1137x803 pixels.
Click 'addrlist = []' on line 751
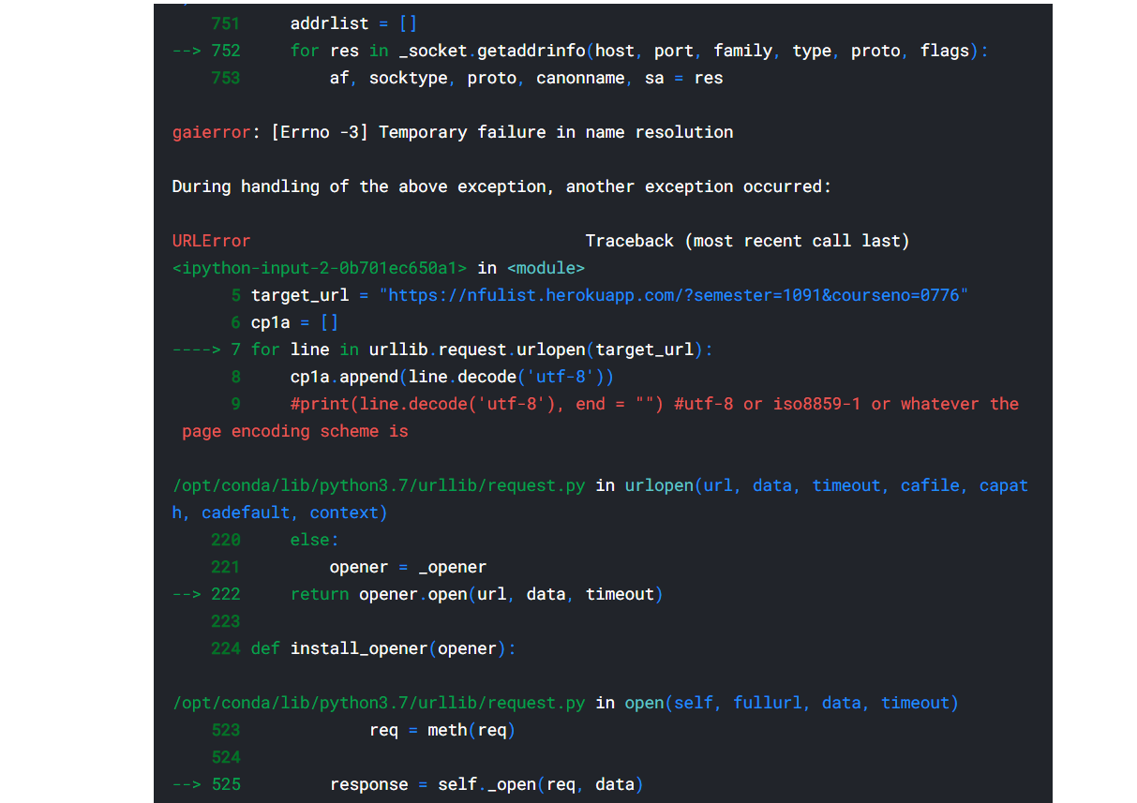(353, 23)
